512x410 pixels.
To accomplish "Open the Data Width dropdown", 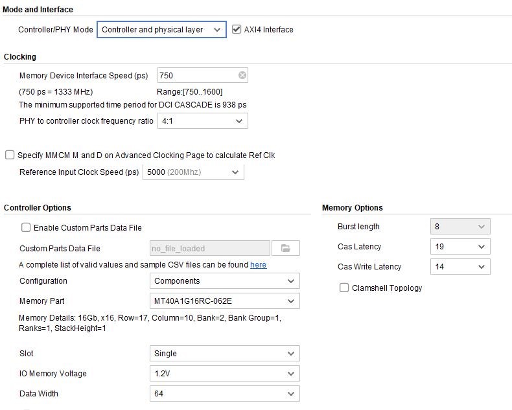I will pos(224,394).
